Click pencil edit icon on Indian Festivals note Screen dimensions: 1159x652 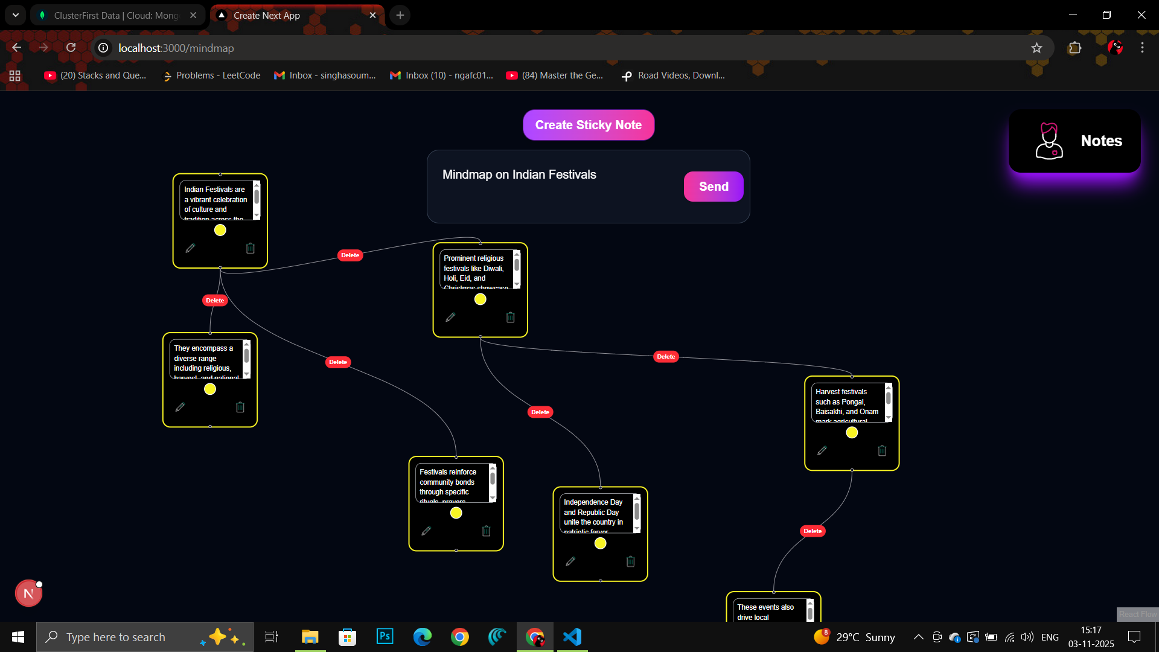[x=190, y=248]
